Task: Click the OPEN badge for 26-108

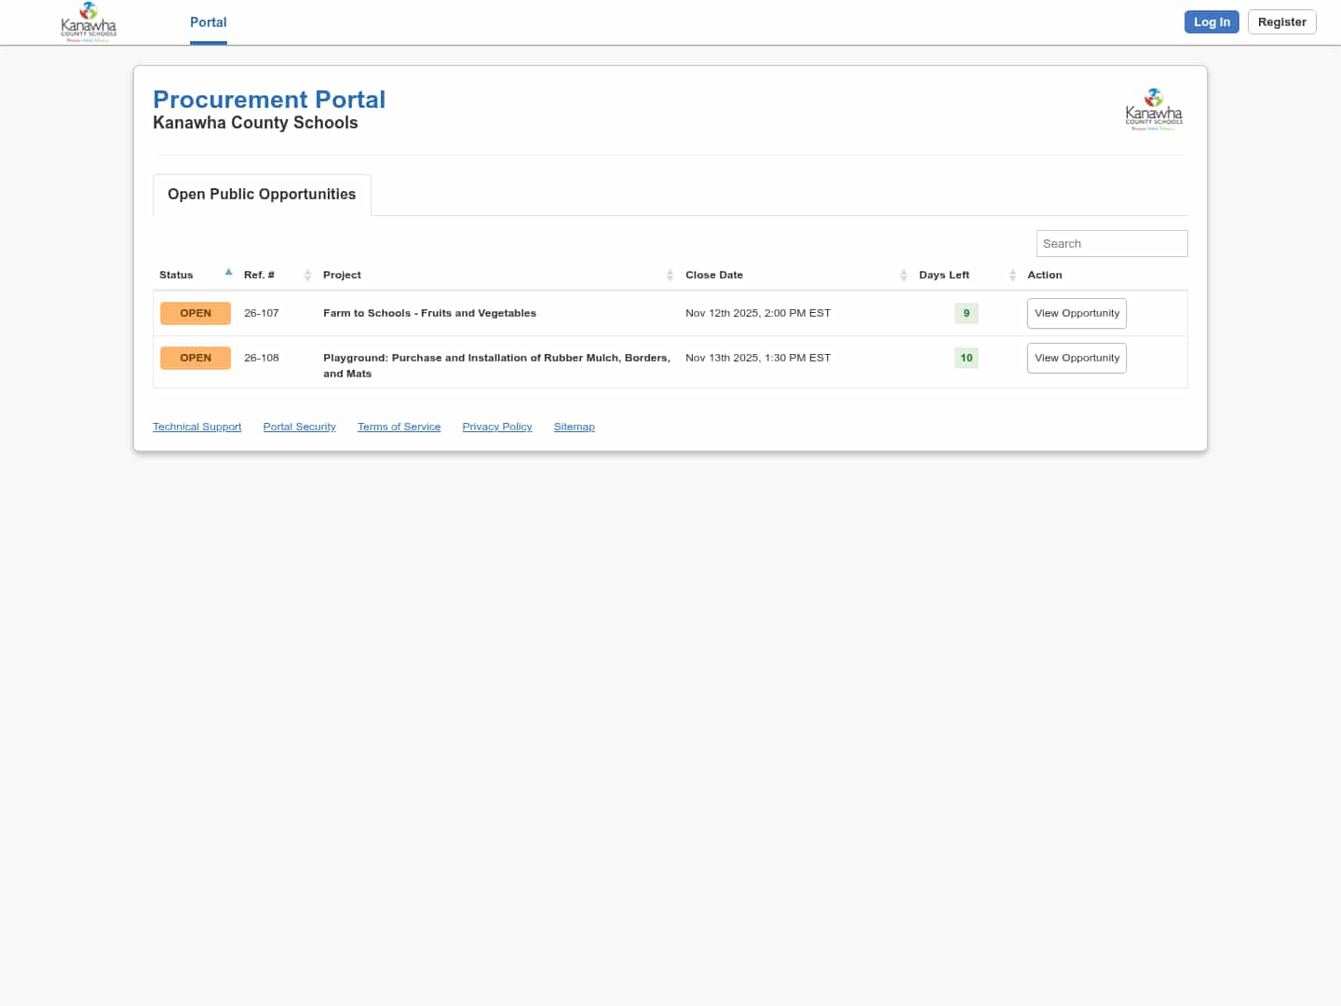Action: tap(196, 358)
